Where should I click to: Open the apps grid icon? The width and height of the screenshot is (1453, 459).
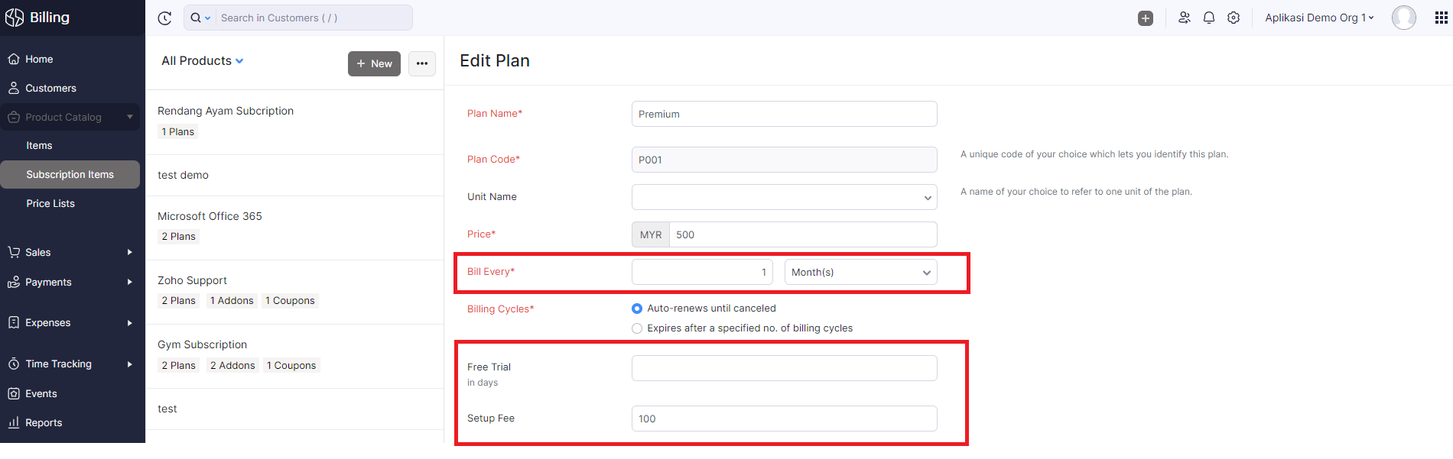pyautogui.click(x=1442, y=18)
